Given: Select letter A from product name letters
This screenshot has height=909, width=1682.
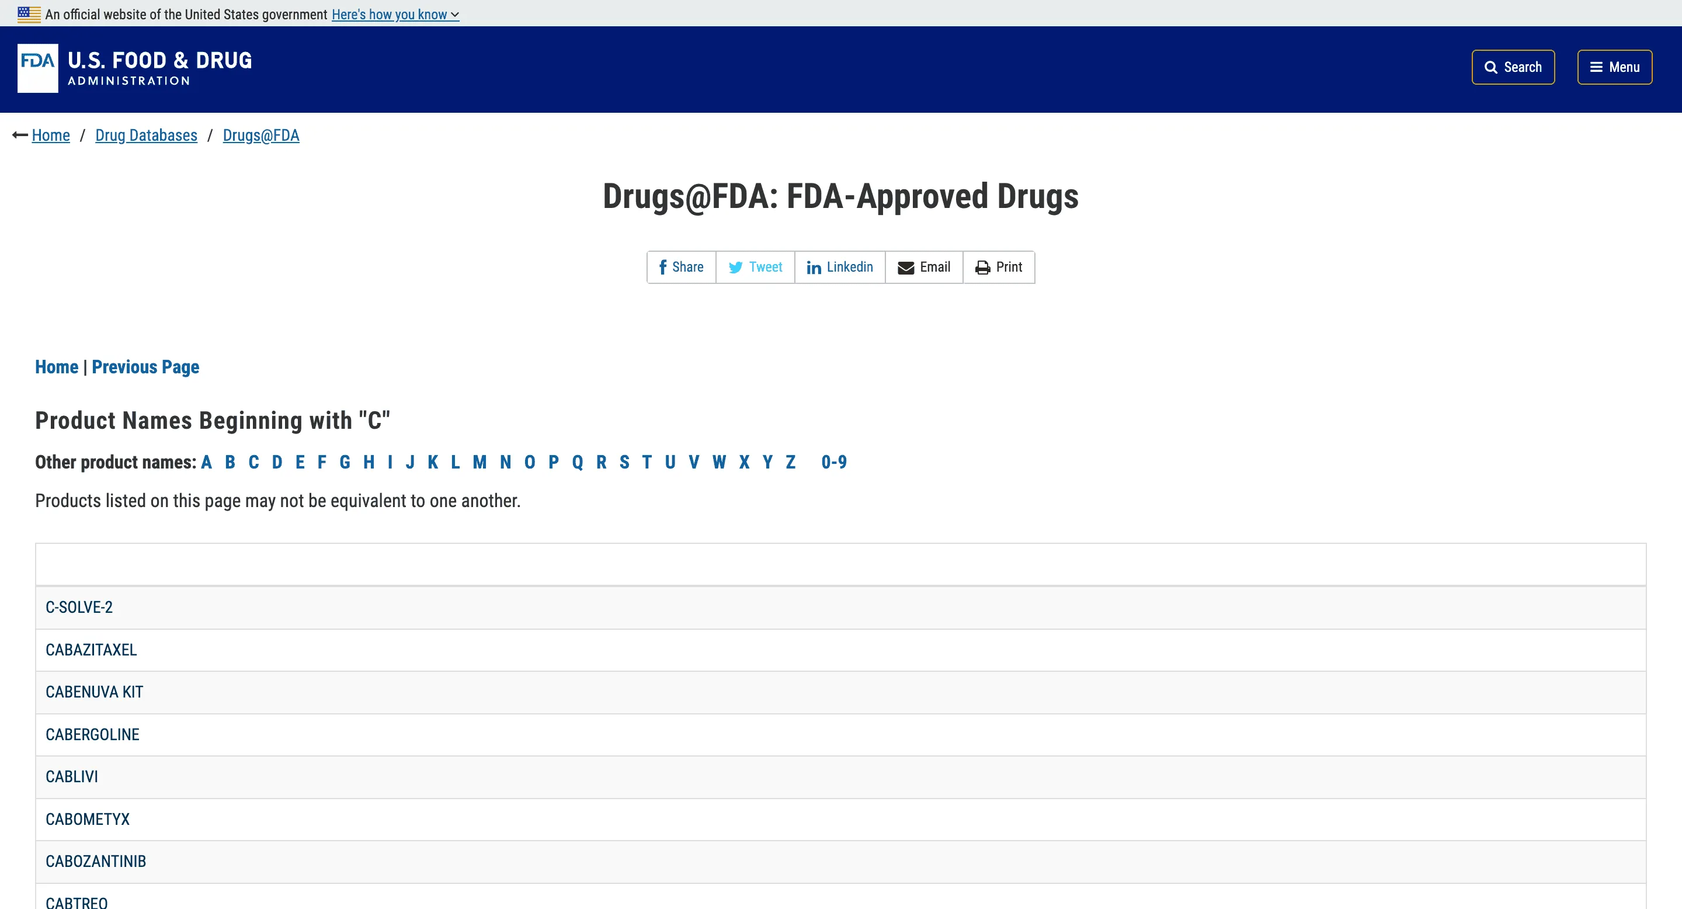Looking at the screenshot, I should click(x=206, y=462).
